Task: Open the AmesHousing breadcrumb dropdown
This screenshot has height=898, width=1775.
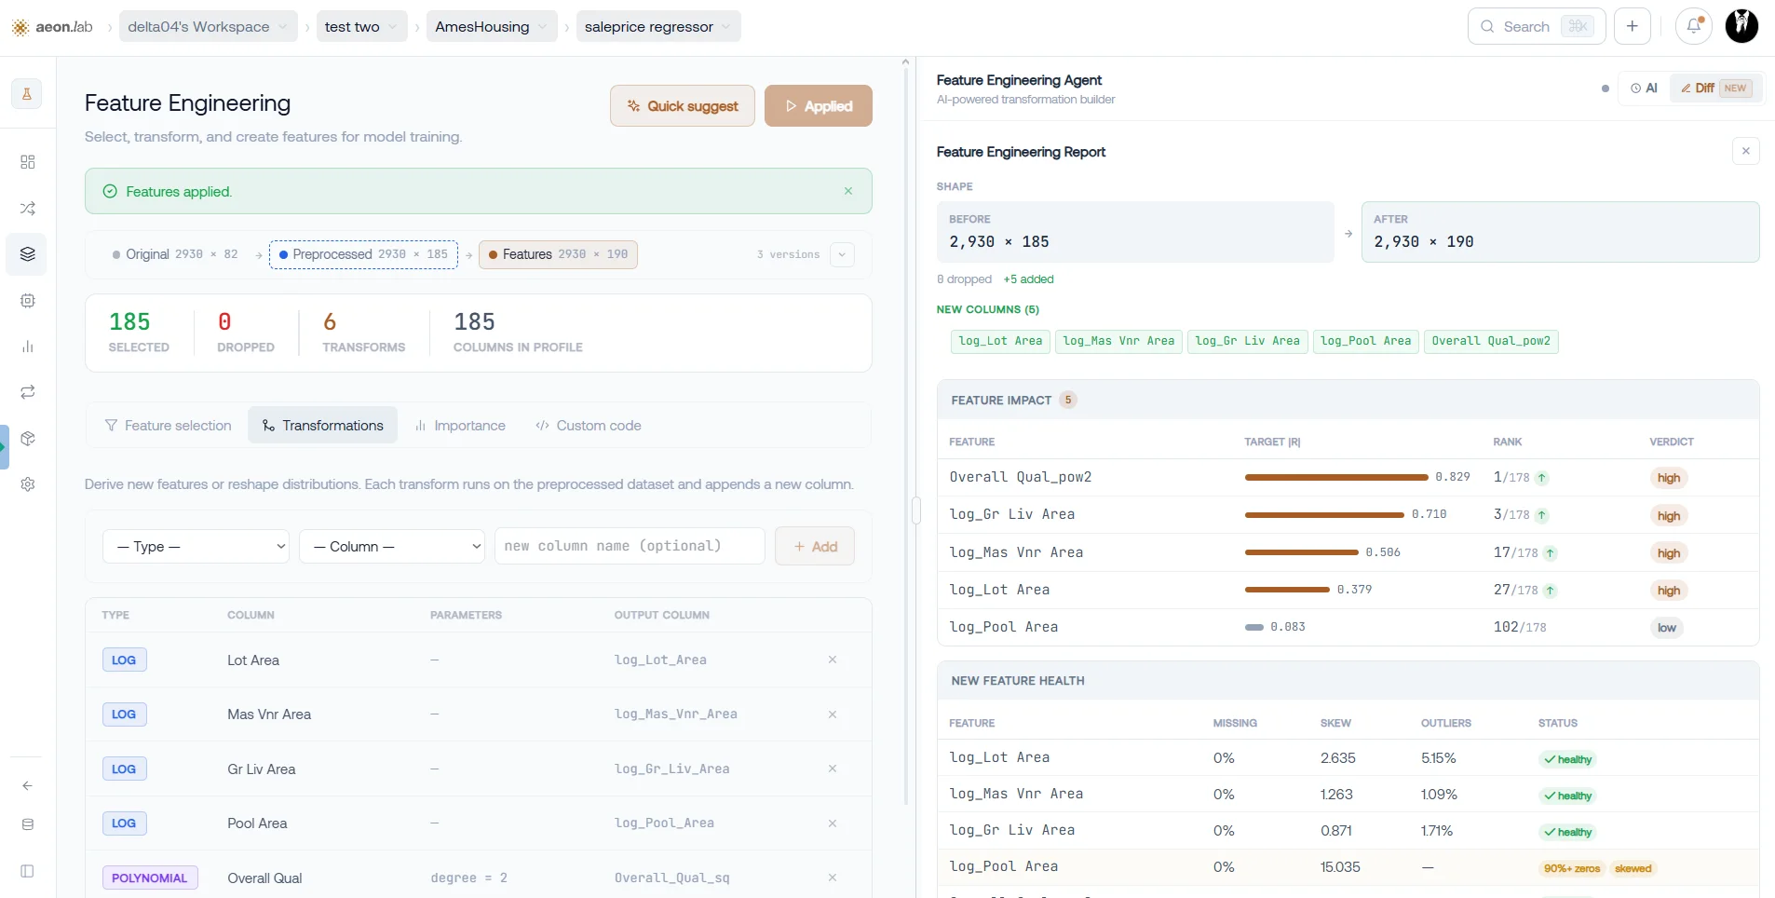Action: pyautogui.click(x=493, y=26)
